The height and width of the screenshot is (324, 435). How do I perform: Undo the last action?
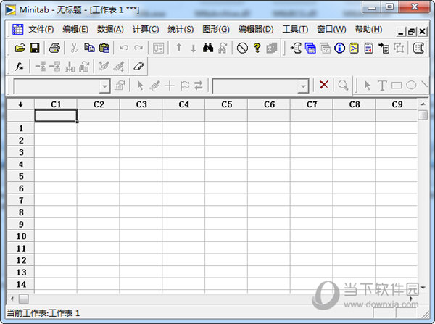pyautogui.click(x=123, y=49)
